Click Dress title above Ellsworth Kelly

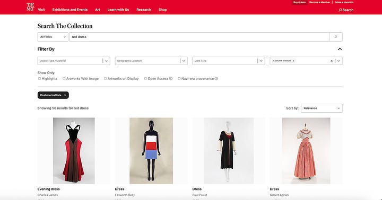tap(119, 189)
